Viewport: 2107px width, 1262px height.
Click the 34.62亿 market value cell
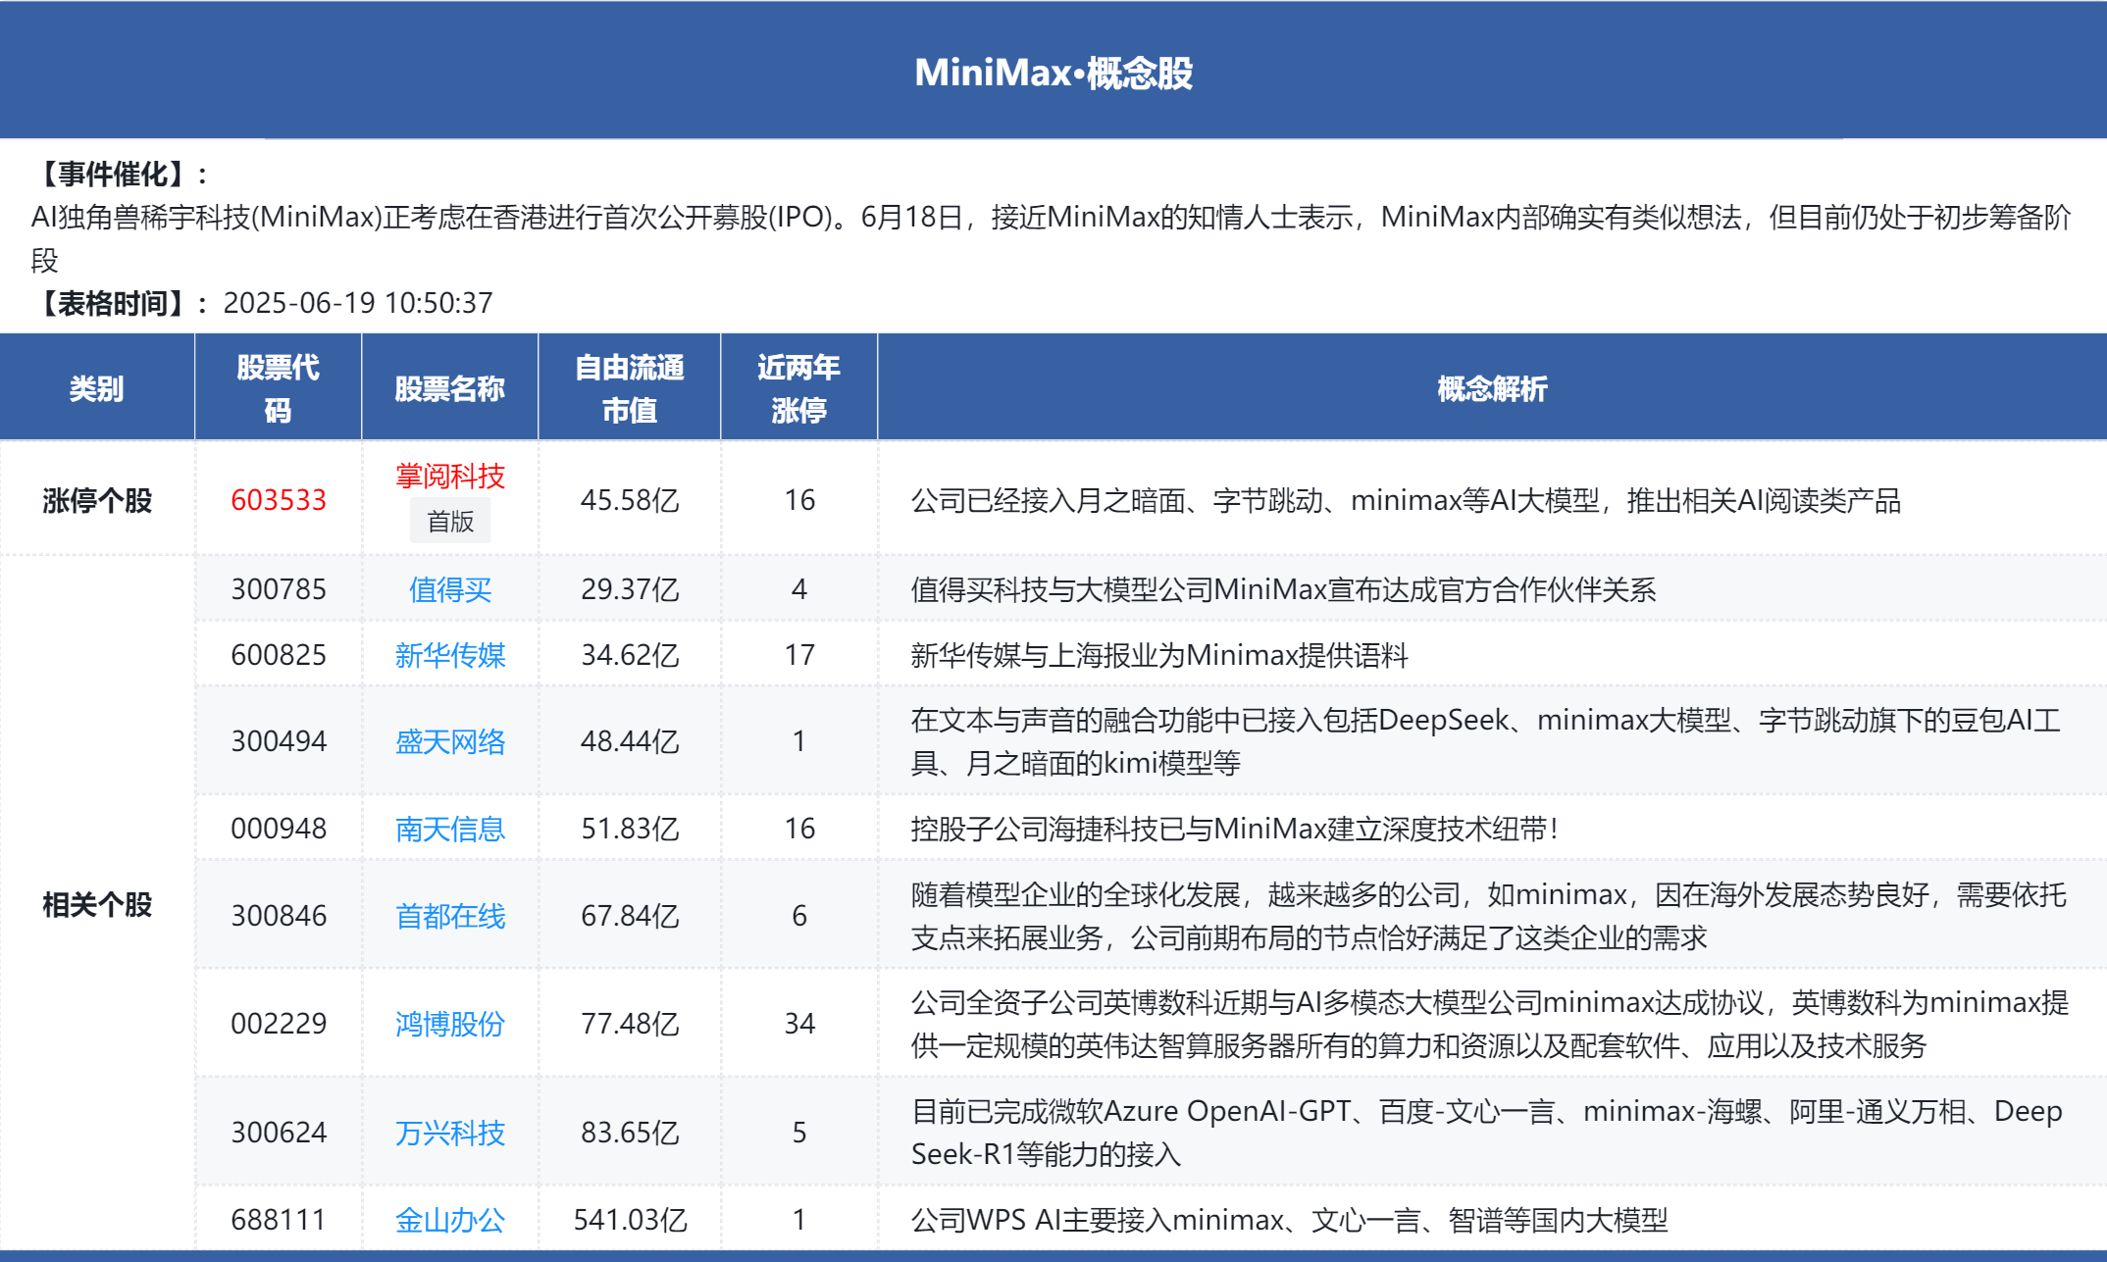(630, 655)
